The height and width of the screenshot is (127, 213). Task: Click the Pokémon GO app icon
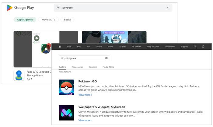click(66, 87)
